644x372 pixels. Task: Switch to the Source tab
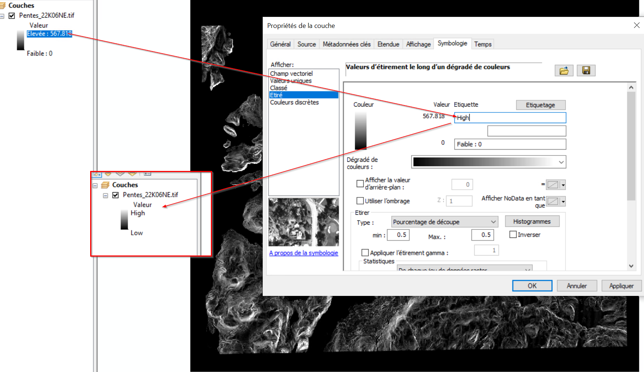[306, 44]
